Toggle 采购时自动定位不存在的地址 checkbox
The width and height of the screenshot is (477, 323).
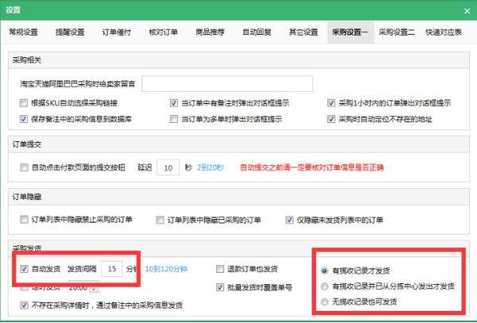(x=332, y=119)
